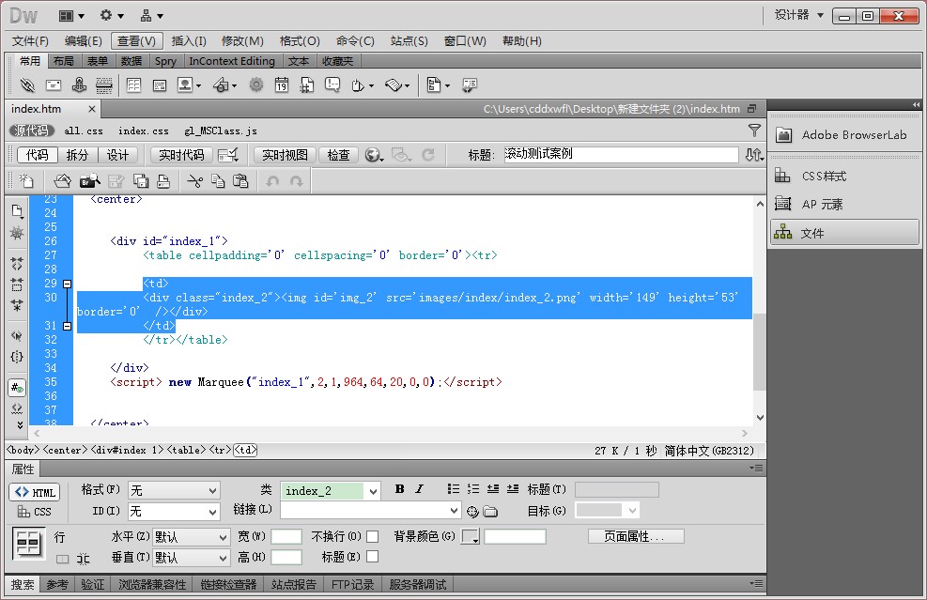Click the Balance Braces icon
Screen dimensions: 927x600
pyautogui.click(x=17, y=357)
